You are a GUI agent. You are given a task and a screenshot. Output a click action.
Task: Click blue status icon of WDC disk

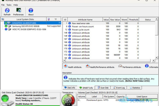[x=6, y=29]
